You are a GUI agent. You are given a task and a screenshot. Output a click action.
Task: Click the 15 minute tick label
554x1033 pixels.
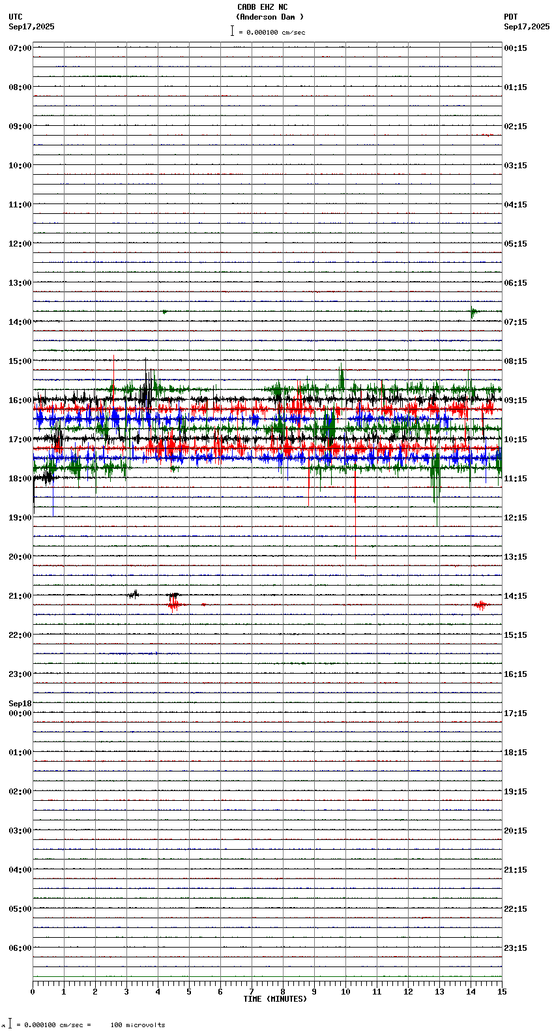(x=502, y=992)
